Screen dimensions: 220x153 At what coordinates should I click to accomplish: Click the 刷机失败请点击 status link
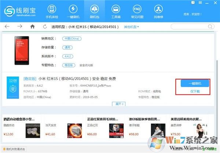tap(14, 149)
